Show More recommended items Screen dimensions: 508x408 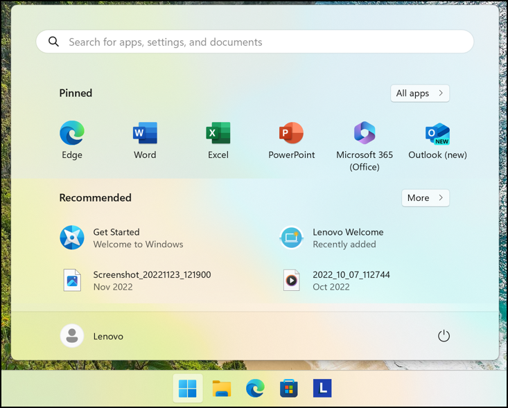click(x=426, y=198)
